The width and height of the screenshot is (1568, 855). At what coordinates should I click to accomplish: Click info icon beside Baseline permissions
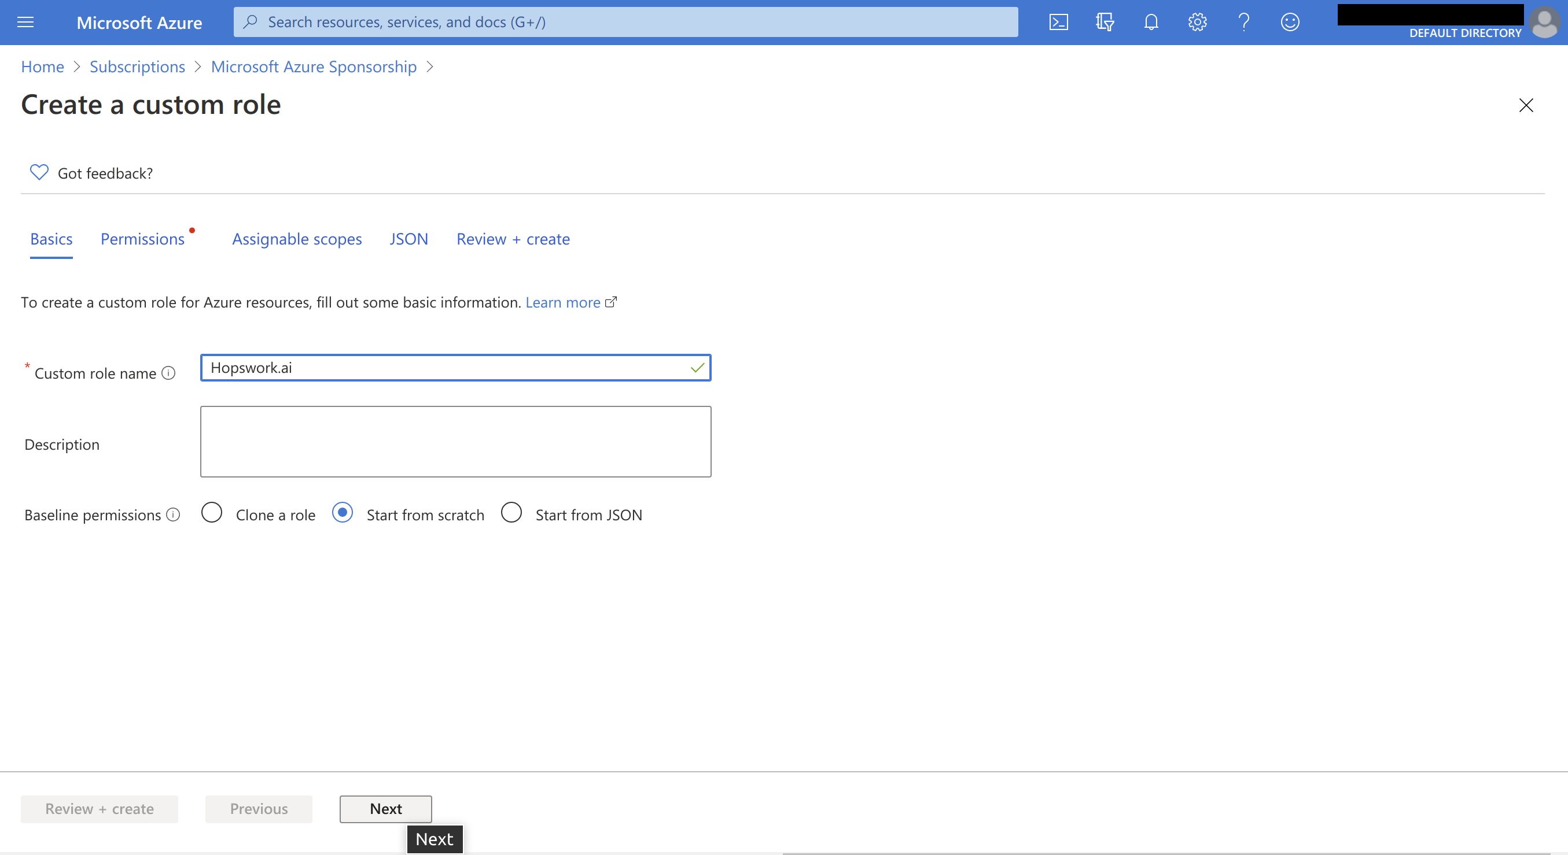174,515
